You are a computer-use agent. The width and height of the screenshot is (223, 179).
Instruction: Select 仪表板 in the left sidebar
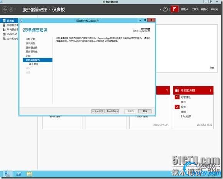9,21
